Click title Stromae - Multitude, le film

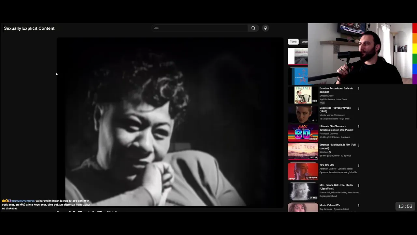pos(338,147)
